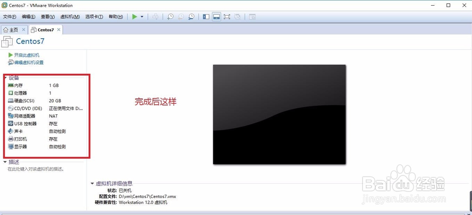Click the 内存 memory icon
The height and width of the screenshot is (215, 472).
click(x=11, y=86)
